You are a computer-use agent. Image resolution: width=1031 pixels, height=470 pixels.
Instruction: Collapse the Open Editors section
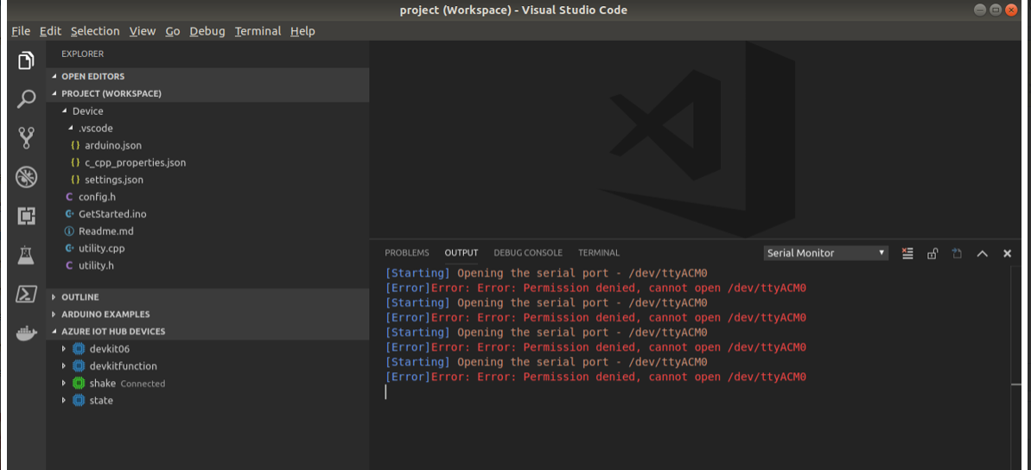tap(54, 76)
